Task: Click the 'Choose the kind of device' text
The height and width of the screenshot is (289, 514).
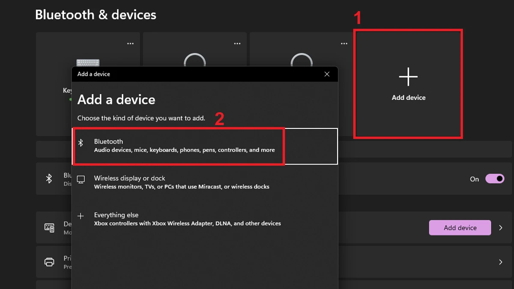Action: pyautogui.click(x=141, y=118)
